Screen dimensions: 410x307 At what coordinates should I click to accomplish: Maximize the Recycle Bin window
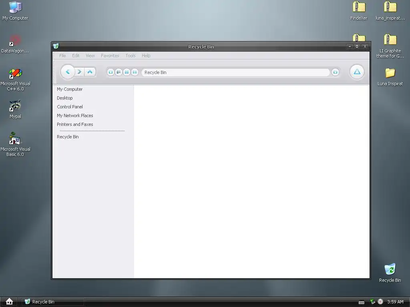tap(357, 46)
